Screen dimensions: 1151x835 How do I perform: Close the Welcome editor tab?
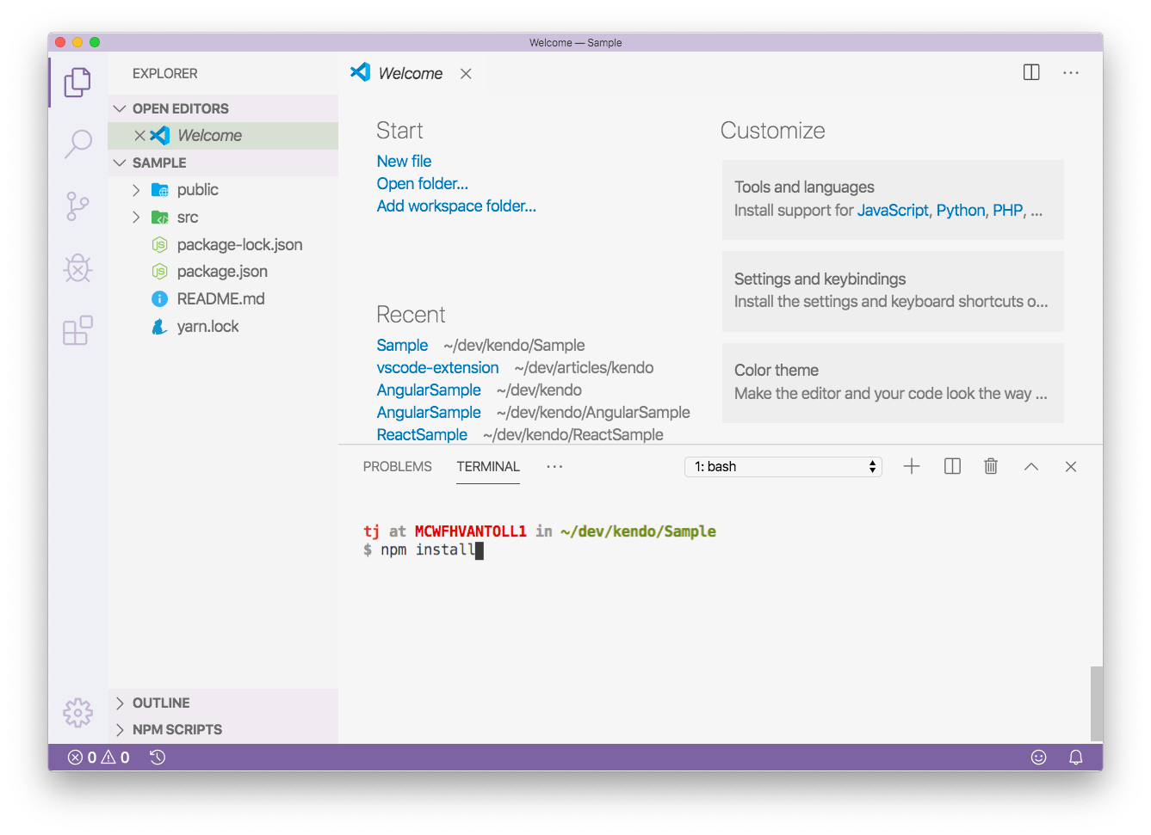coord(466,74)
